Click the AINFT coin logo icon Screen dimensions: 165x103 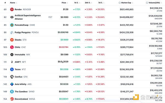coord(12,62)
